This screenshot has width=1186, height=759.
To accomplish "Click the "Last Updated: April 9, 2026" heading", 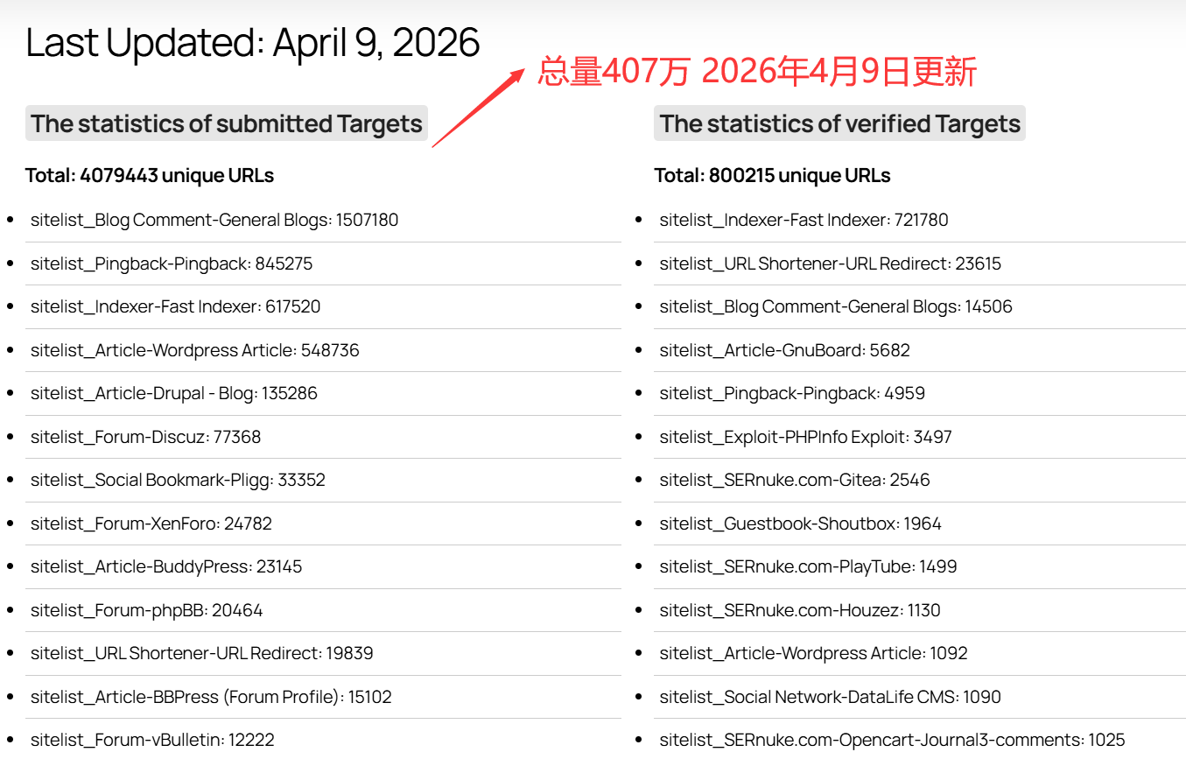I will tap(253, 43).
